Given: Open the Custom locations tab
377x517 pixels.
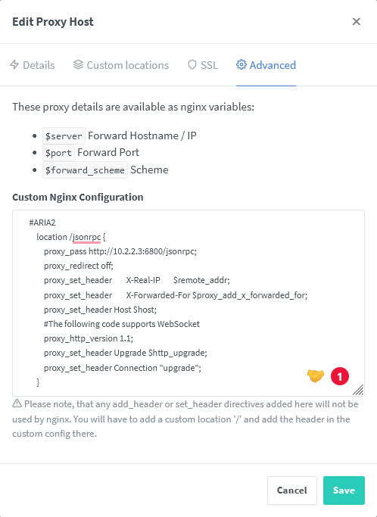Looking at the screenshot, I should [x=121, y=65].
